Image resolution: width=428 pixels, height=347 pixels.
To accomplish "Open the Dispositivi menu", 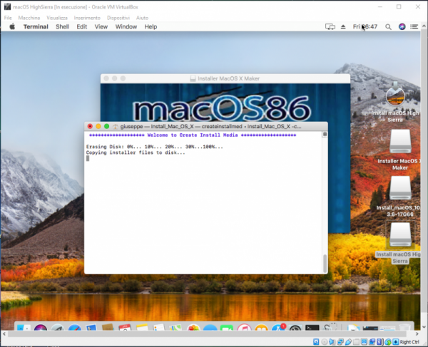I will point(118,18).
